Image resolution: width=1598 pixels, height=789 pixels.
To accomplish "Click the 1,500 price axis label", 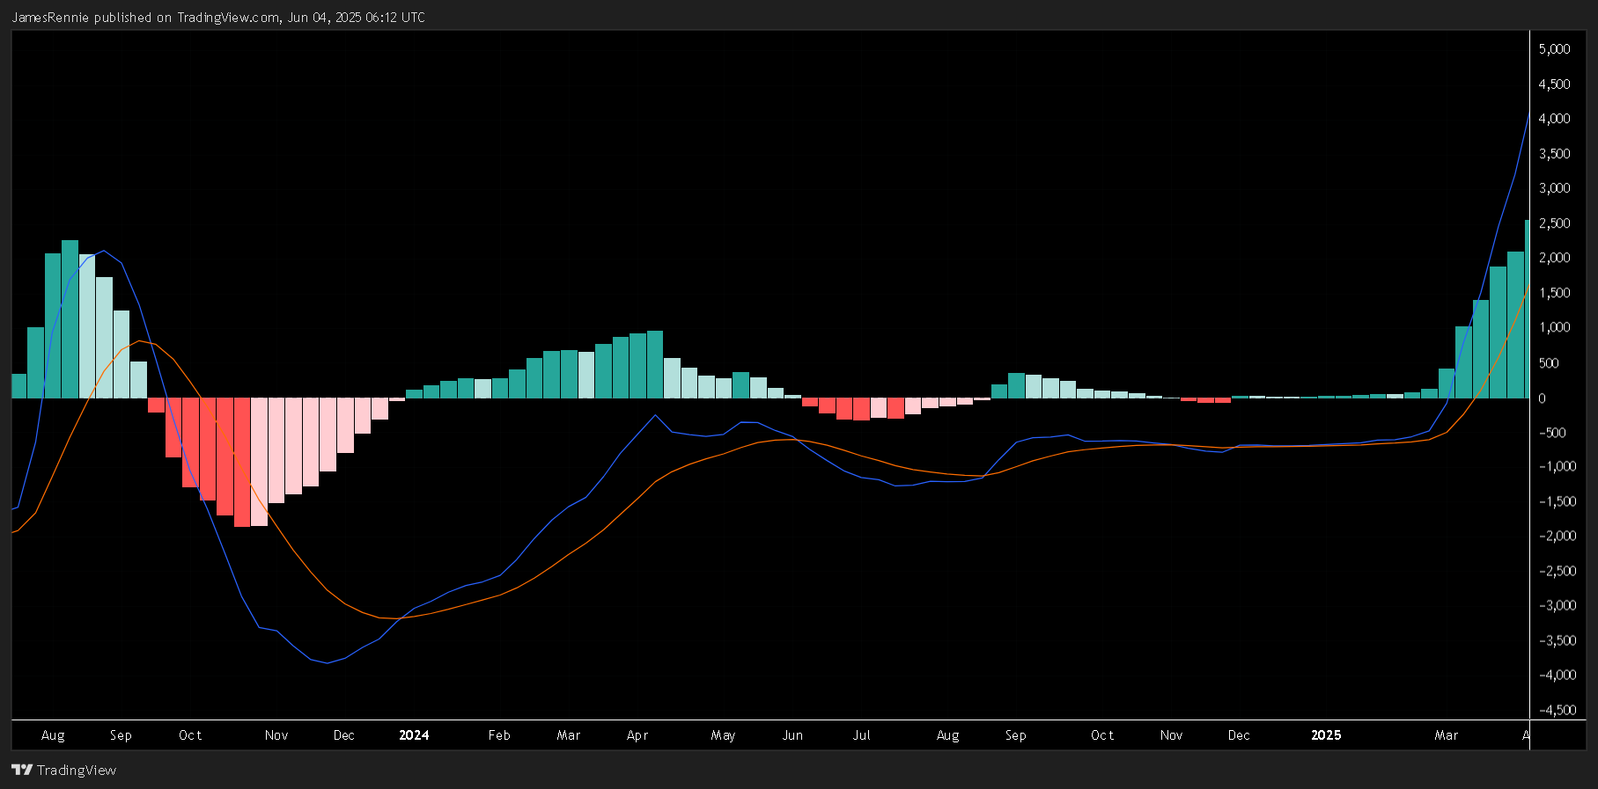I will tap(1554, 293).
